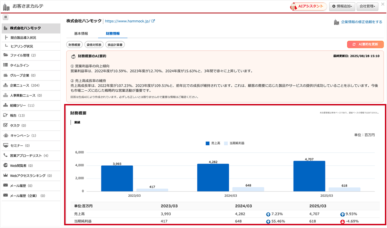Click the タスク checkbox icon in sidebar
Screen dimensions: 387x228
tap(6, 125)
